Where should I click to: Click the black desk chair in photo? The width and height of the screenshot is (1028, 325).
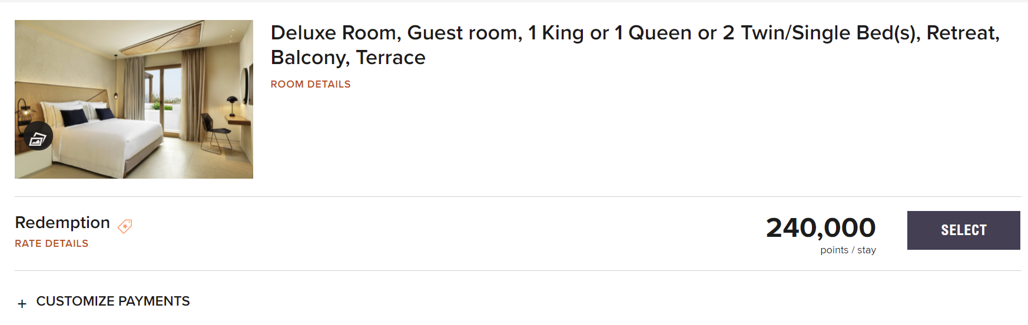pos(212,132)
